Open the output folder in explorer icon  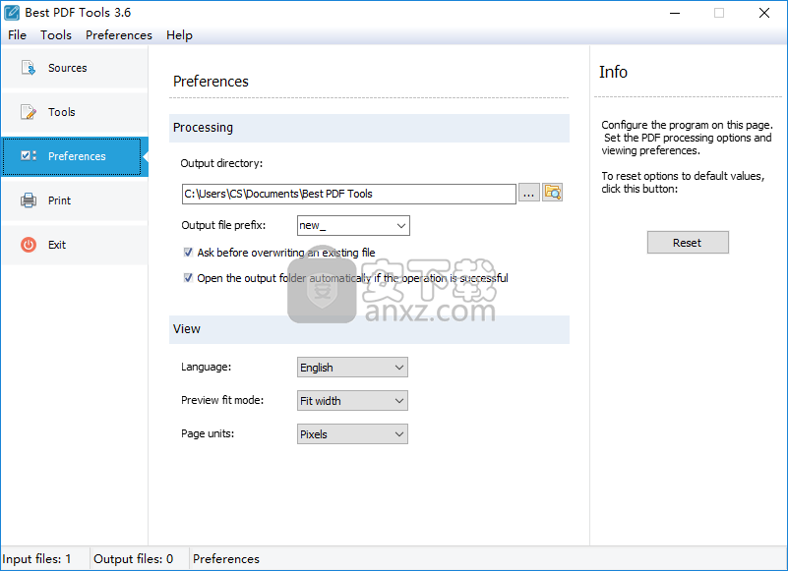point(552,193)
